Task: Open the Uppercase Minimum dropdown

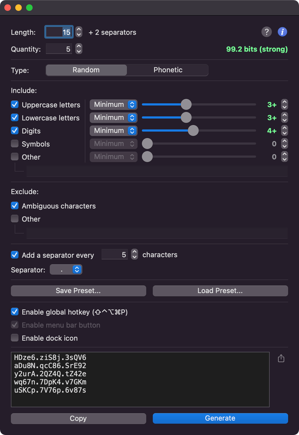Action: pyautogui.click(x=114, y=105)
